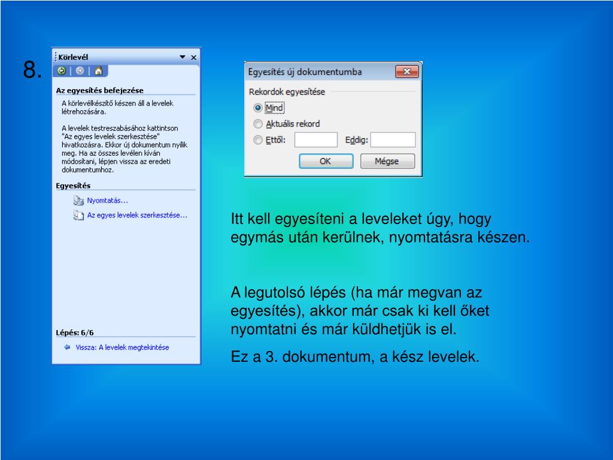Choose the Ettől radio button
The height and width of the screenshot is (460, 613).
257,140
